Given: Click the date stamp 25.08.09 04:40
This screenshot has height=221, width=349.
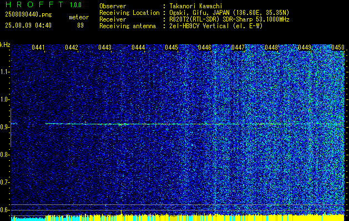Looking at the screenshot, I should point(28,25).
